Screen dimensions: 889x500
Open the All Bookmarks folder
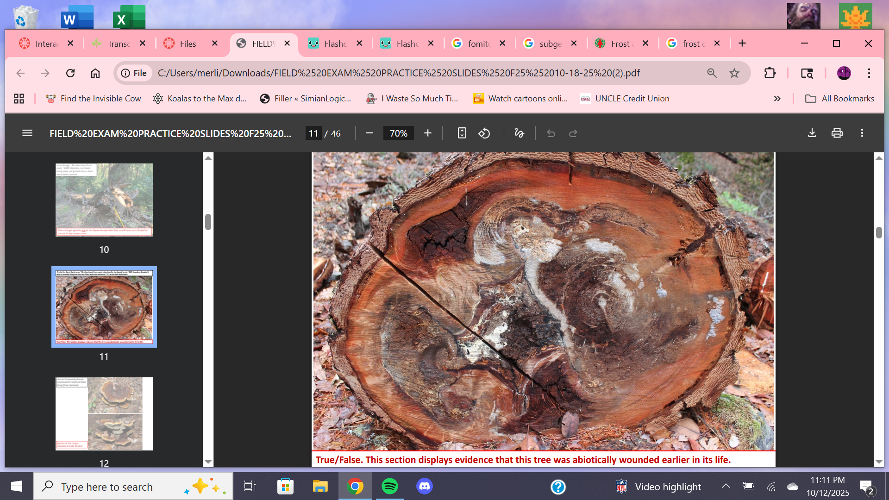pyautogui.click(x=839, y=99)
